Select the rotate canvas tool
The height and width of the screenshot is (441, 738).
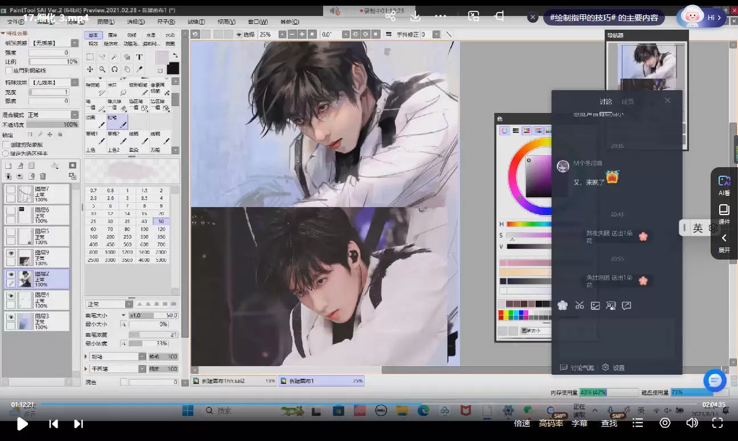tap(115, 70)
